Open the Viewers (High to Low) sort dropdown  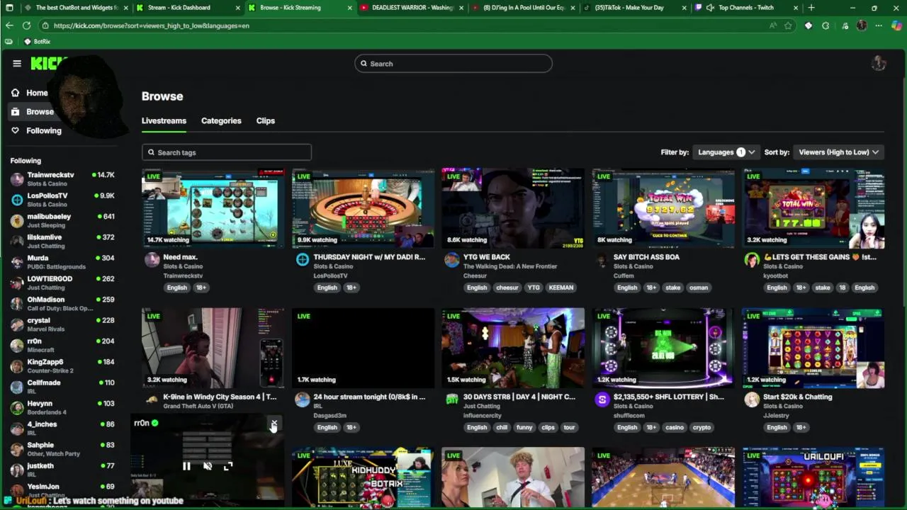(838, 152)
